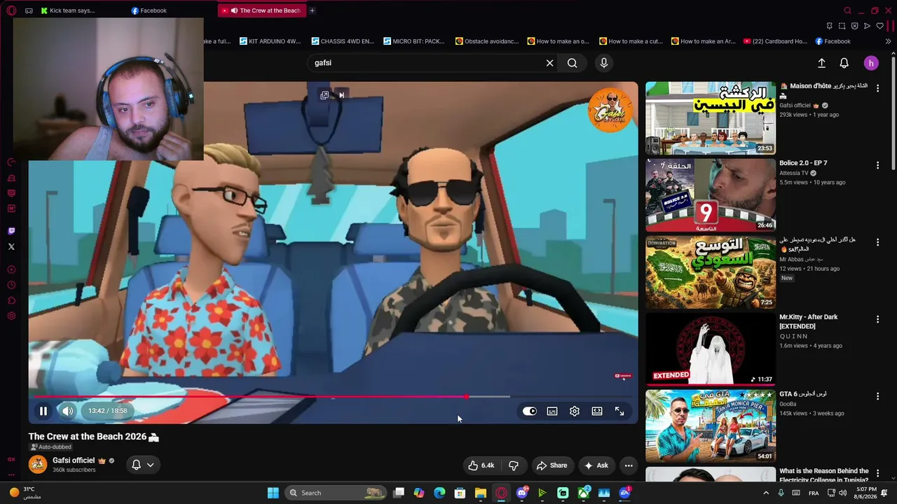Open the Facebook bookmark in bookmarks bar
Viewport: 897px width, 504px height.
pos(833,41)
